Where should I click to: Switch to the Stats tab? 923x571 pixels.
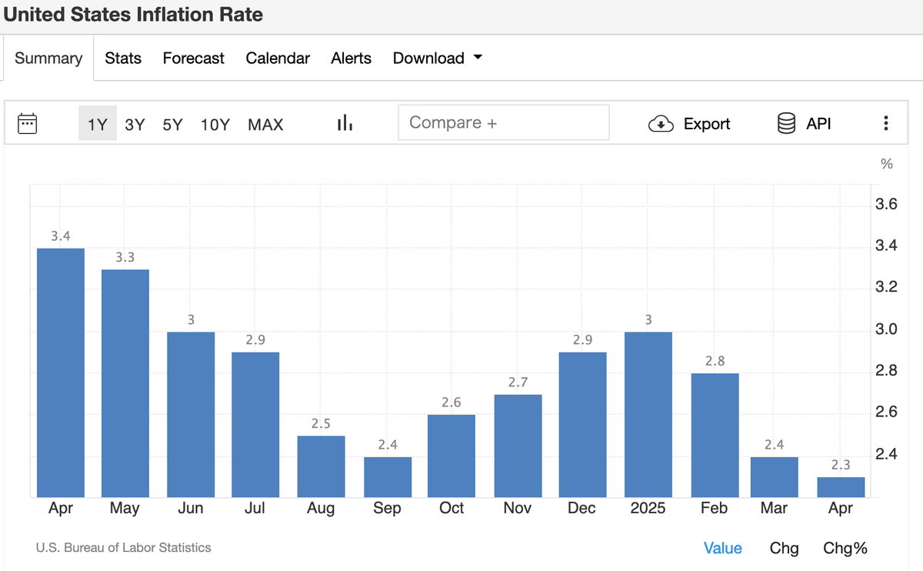click(123, 58)
